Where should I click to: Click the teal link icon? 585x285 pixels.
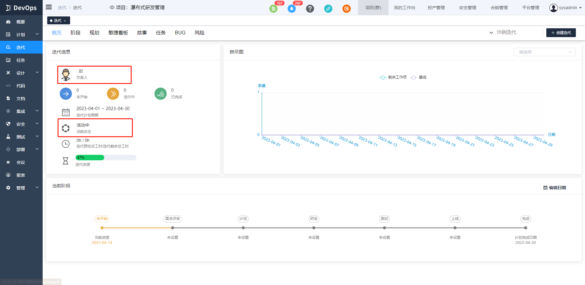(x=328, y=9)
